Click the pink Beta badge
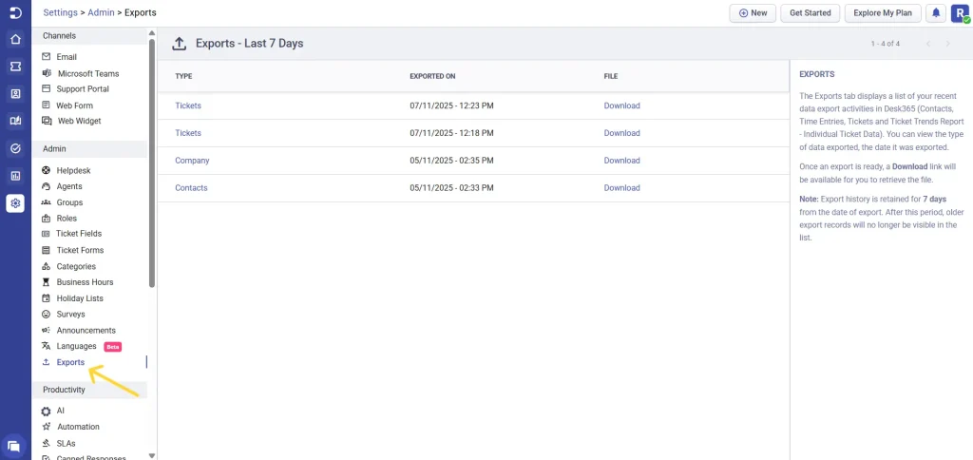The width and height of the screenshot is (973, 460). [x=112, y=346]
